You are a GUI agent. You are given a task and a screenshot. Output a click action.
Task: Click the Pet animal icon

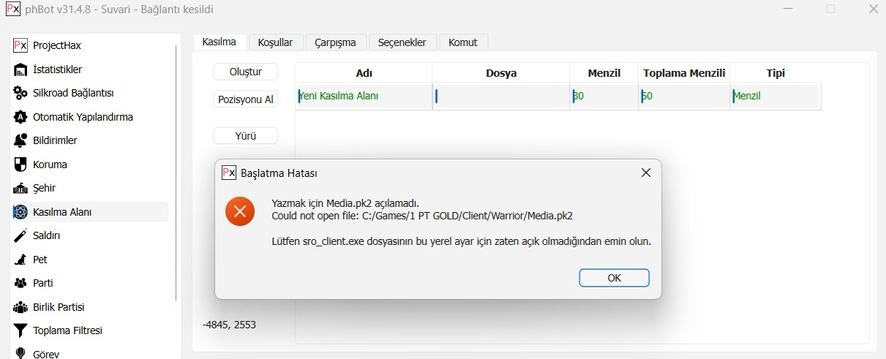coord(20,260)
